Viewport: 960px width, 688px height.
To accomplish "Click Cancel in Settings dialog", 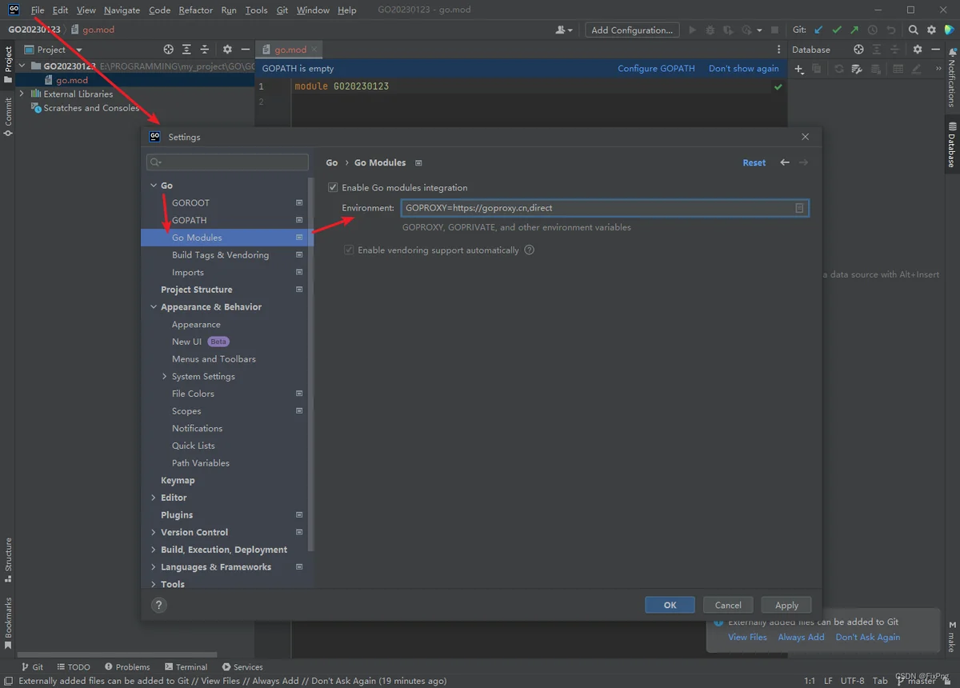I will (728, 606).
